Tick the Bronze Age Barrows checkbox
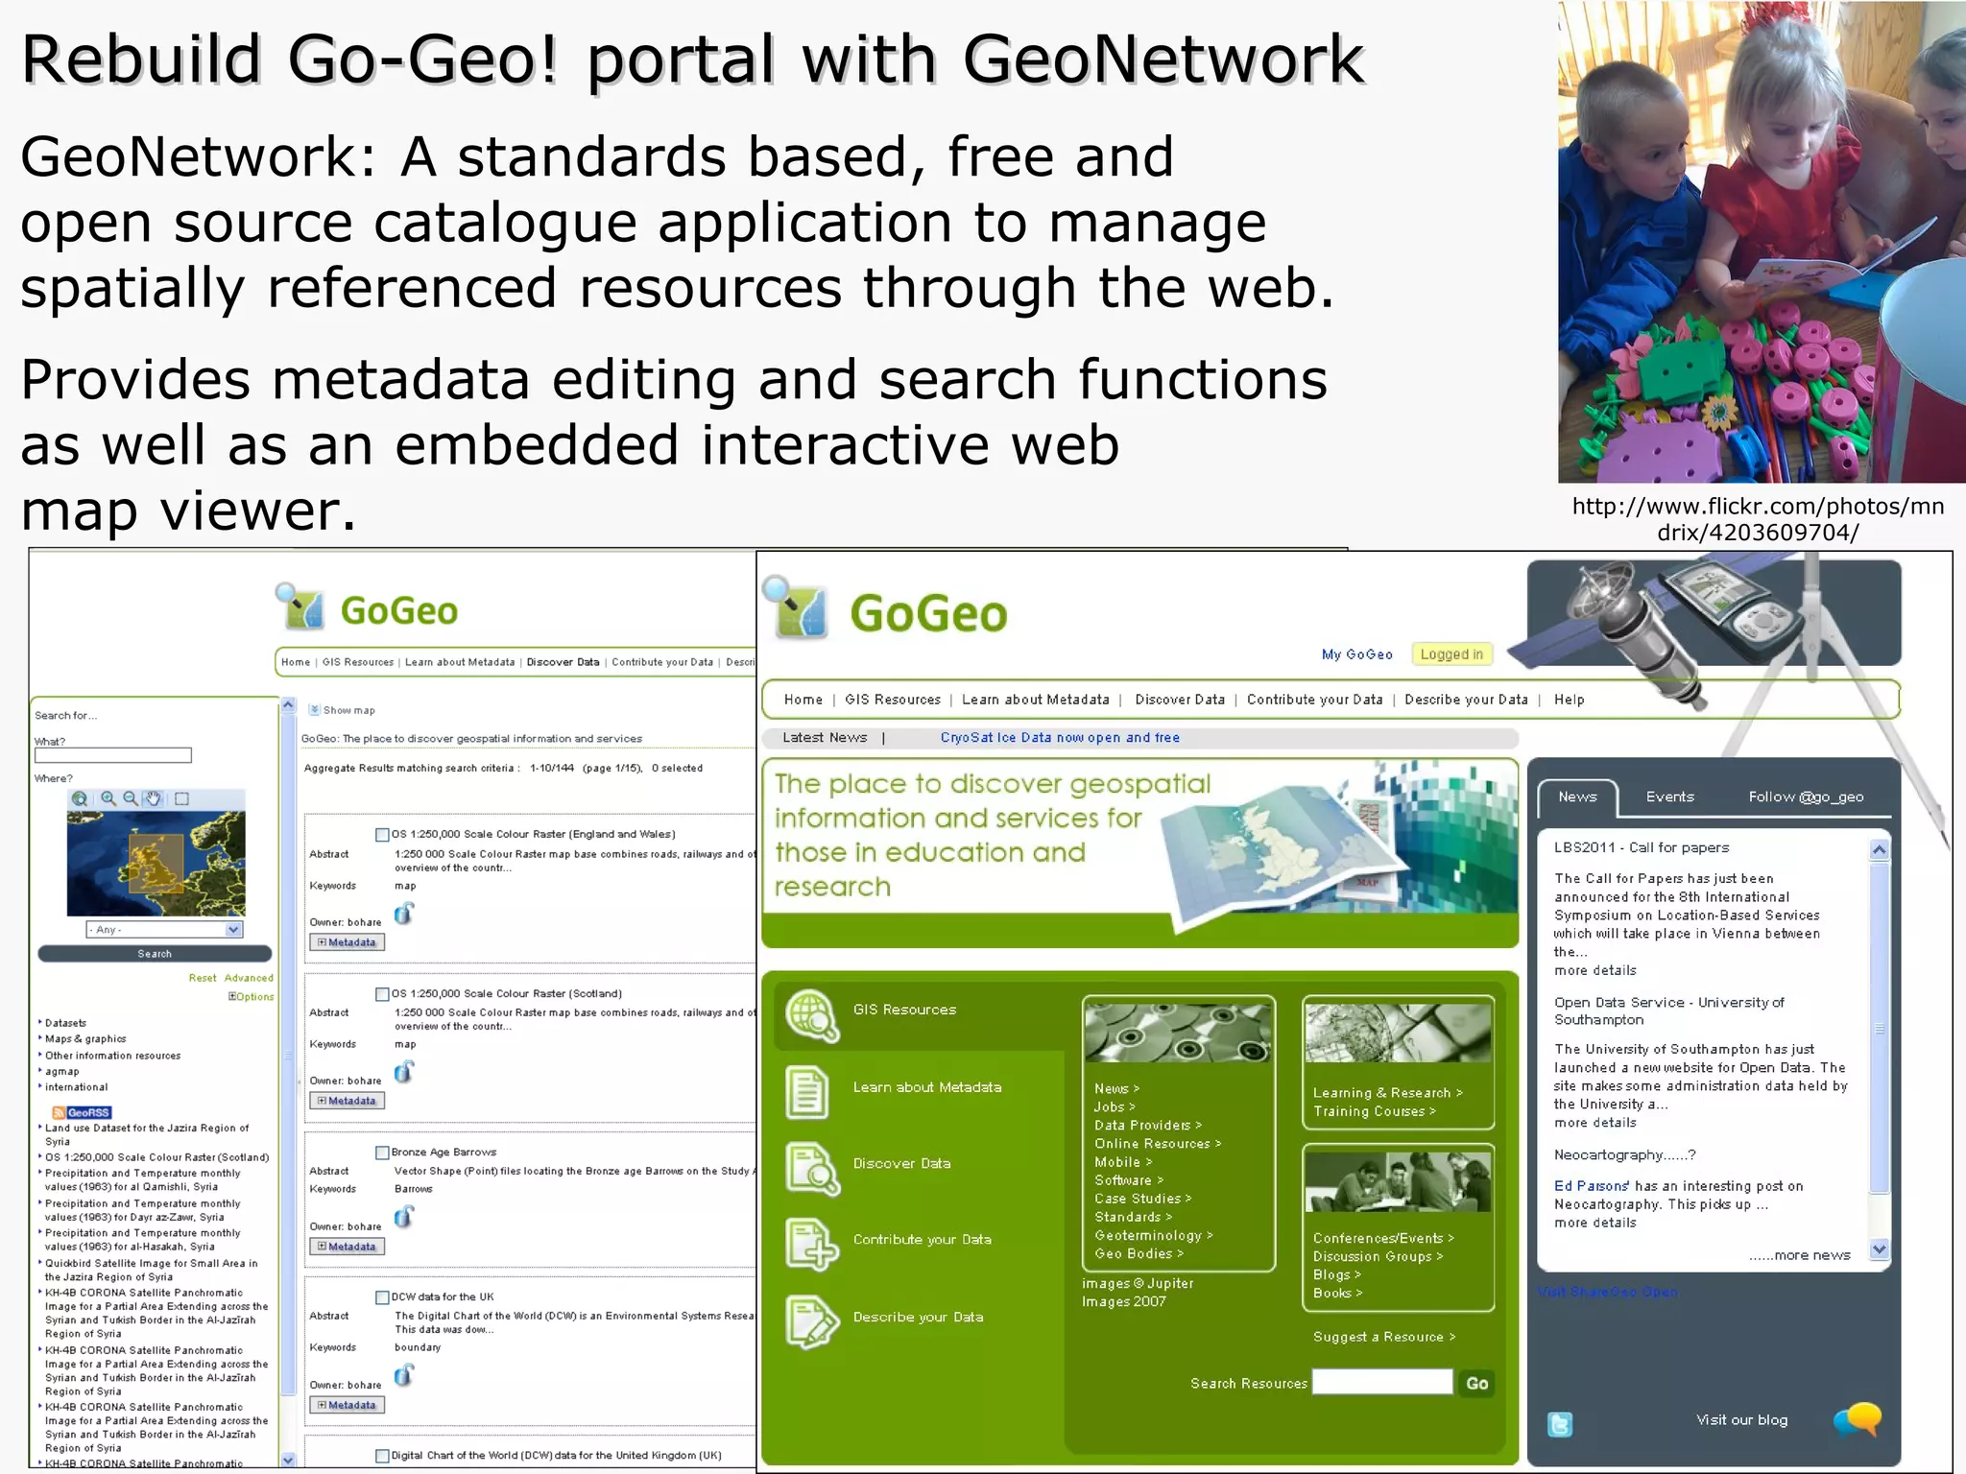 [382, 1153]
